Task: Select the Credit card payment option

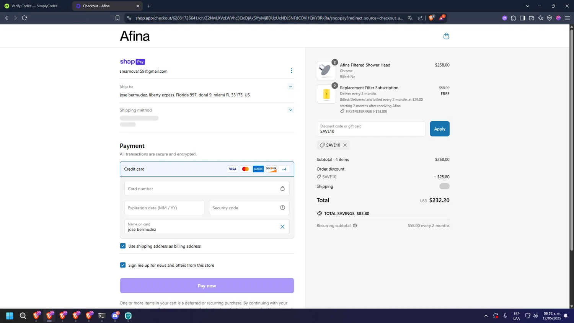Action: coord(207,169)
